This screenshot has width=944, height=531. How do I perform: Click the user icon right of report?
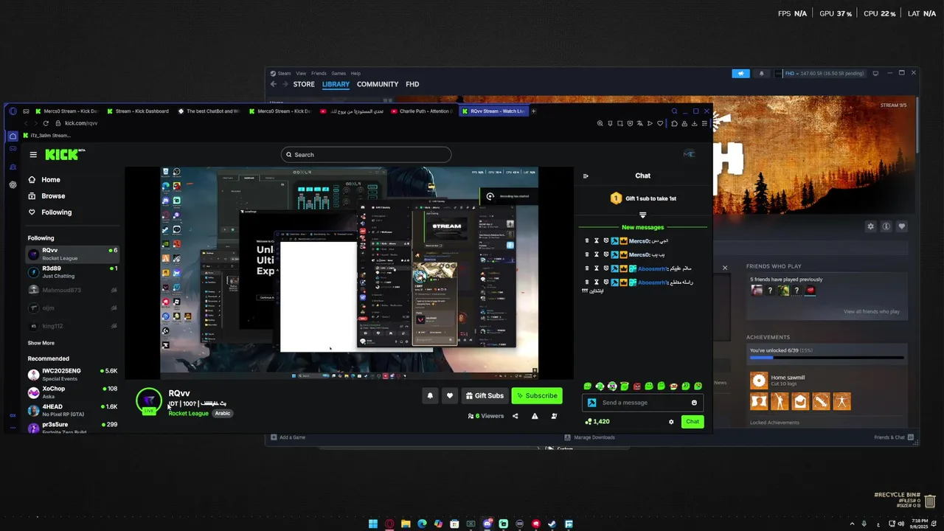(554, 416)
